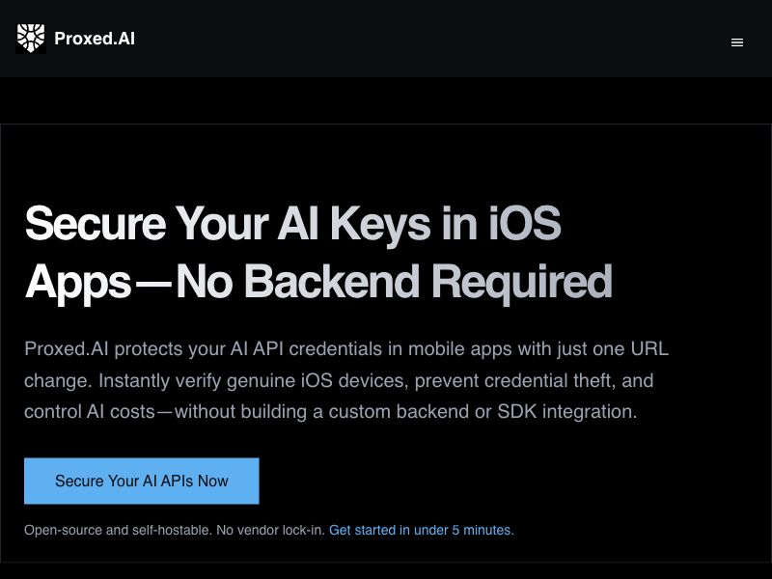Open 'Get started in under 5 minutes' link

click(423, 530)
